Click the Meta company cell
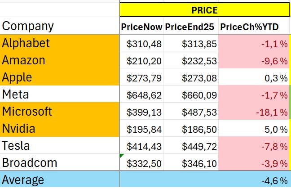This screenshot has width=291, height=189. pyautogui.click(x=60, y=94)
